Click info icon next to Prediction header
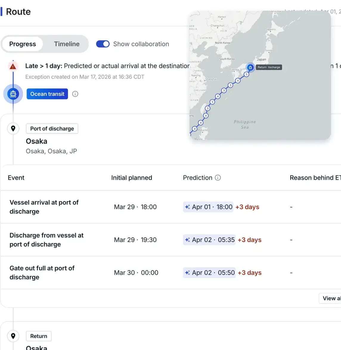This screenshot has height=350, width=341. pos(218,178)
